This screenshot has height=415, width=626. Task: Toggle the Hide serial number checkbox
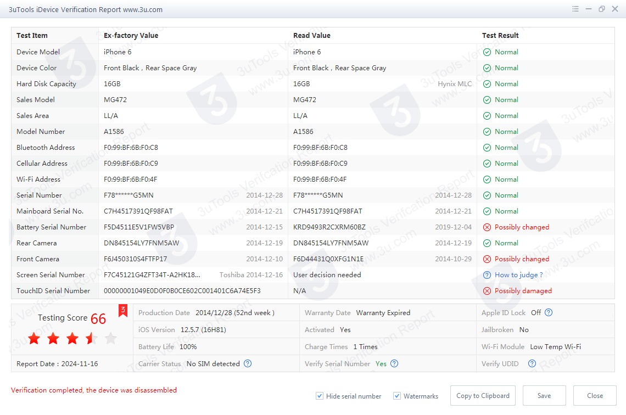320,396
